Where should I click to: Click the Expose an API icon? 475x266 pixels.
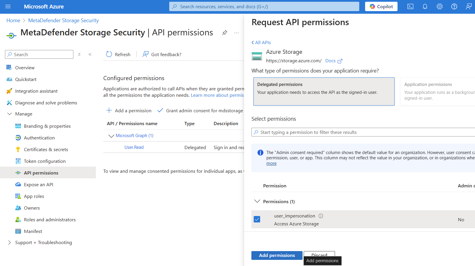click(x=18, y=184)
